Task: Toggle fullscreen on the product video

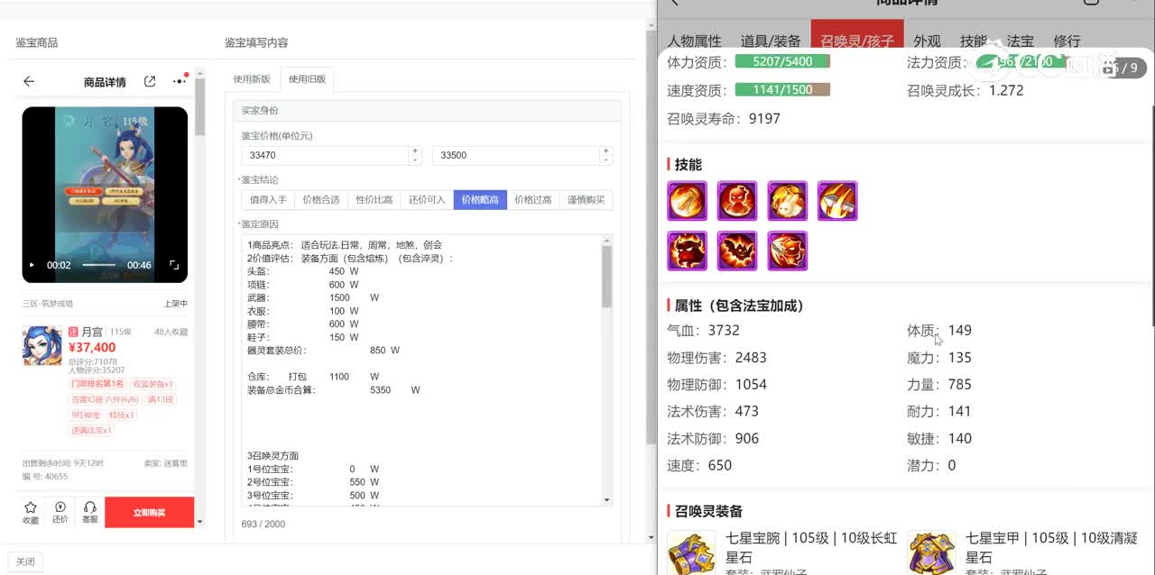Action: tap(174, 265)
